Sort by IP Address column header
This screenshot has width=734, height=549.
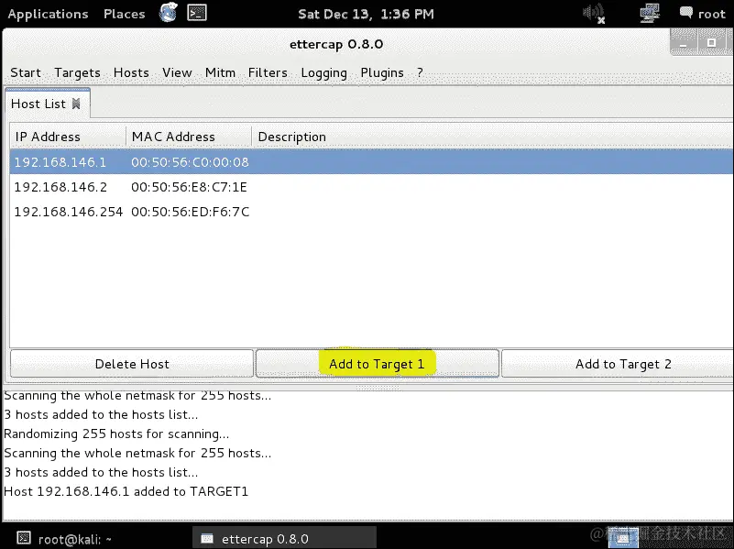pos(68,137)
